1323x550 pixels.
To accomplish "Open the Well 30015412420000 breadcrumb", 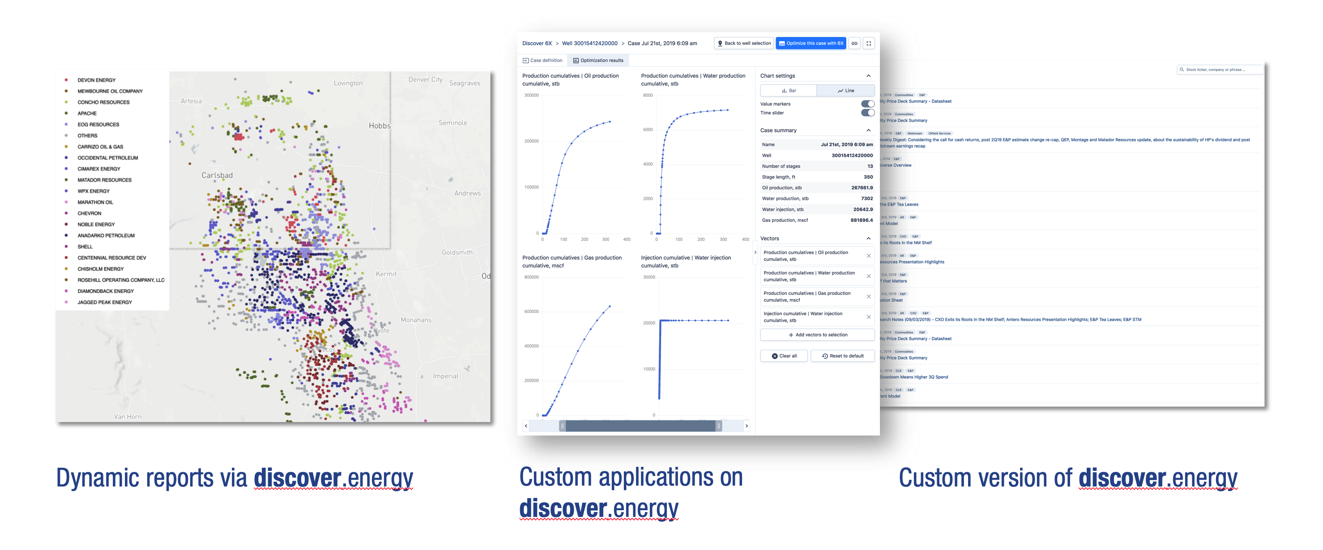I will [589, 43].
